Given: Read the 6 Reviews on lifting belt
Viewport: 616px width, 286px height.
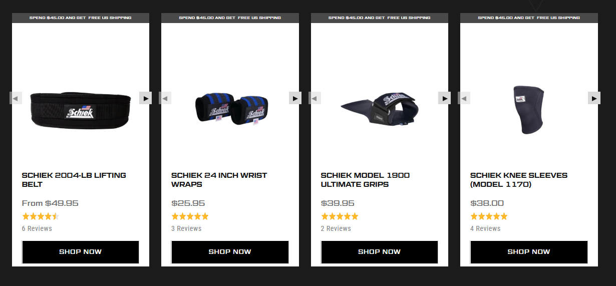Looking at the screenshot, I should tap(37, 228).
